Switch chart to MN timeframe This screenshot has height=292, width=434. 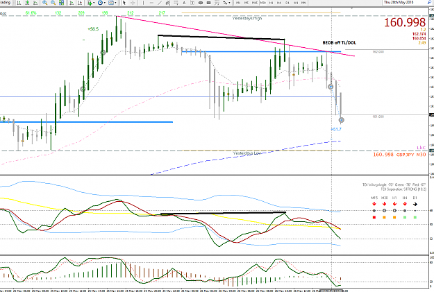point(303,3)
